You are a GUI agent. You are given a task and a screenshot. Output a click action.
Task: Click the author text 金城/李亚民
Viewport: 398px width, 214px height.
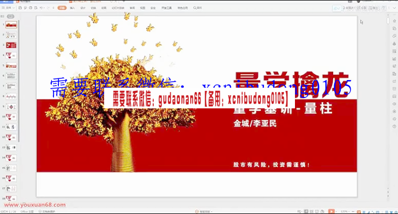click(x=255, y=124)
